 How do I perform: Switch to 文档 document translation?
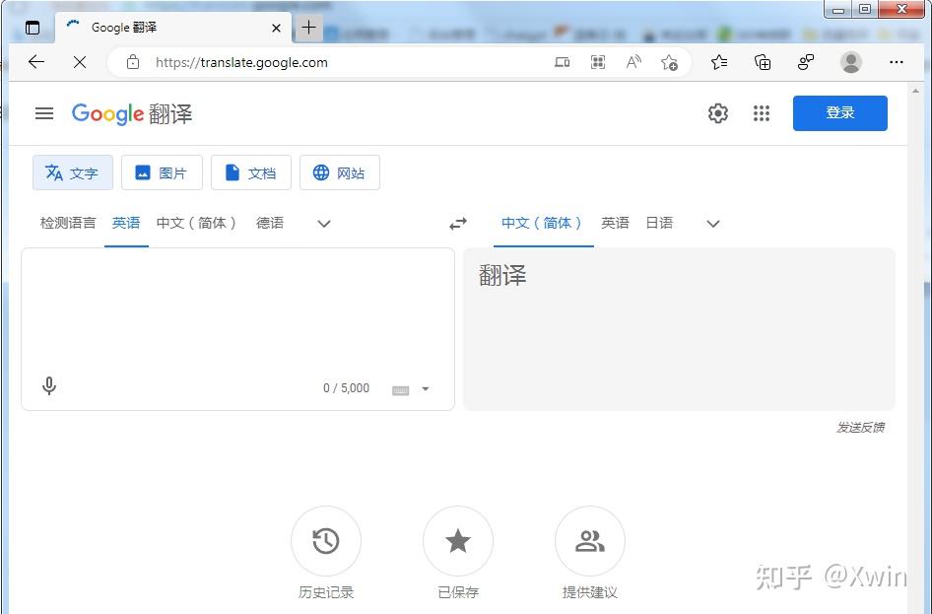pyautogui.click(x=251, y=173)
